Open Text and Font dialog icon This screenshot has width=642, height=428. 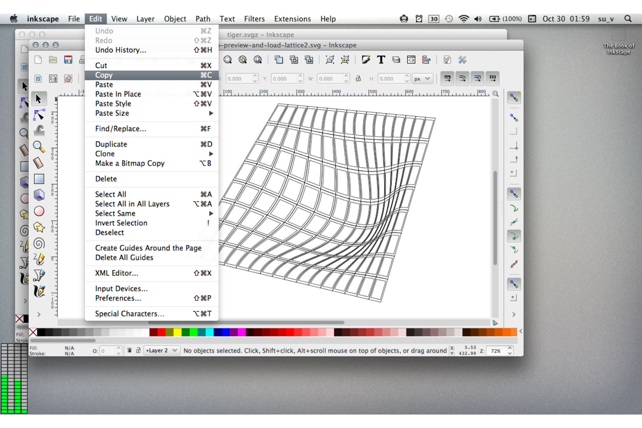click(381, 60)
